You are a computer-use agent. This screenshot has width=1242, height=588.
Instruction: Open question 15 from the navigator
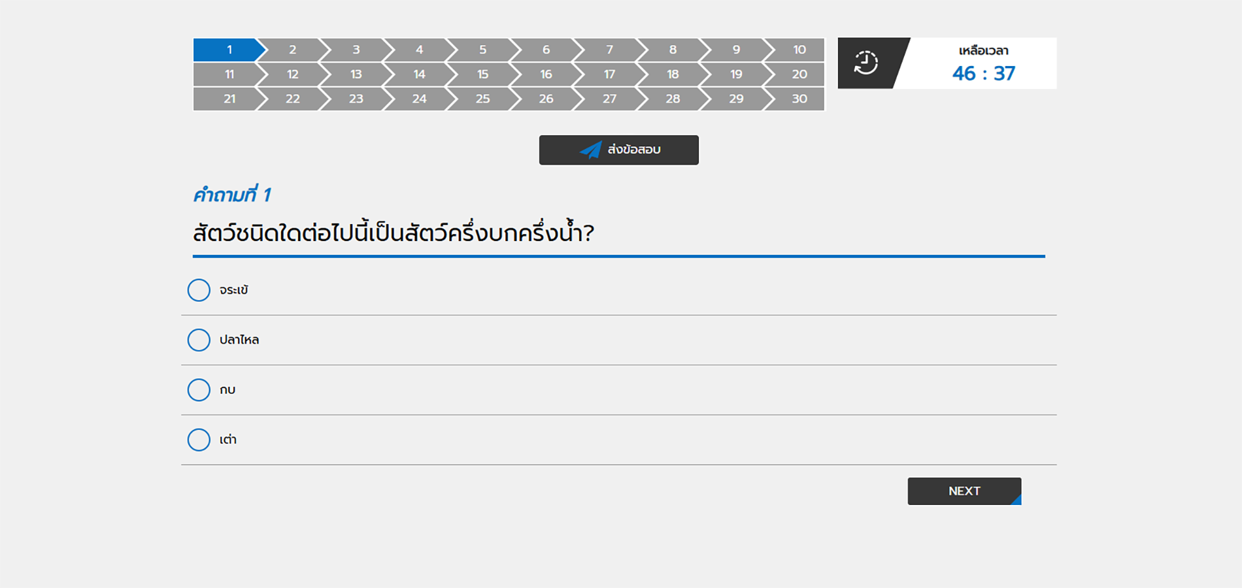click(x=482, y=74)
